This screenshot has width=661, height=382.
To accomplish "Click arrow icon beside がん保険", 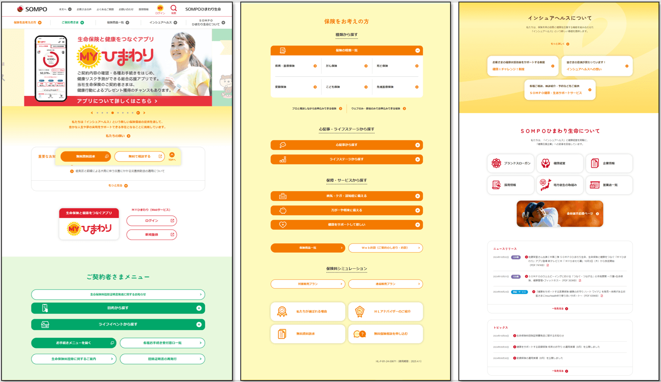I will [366, 66].
